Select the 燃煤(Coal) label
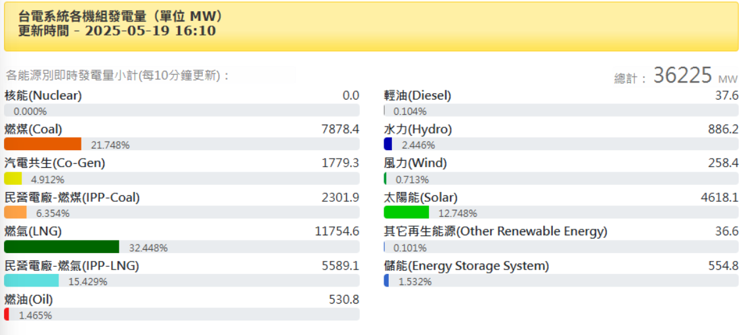The height and width of the screenshot is (335, 746). pyautogui.click(x=33, y=130)
